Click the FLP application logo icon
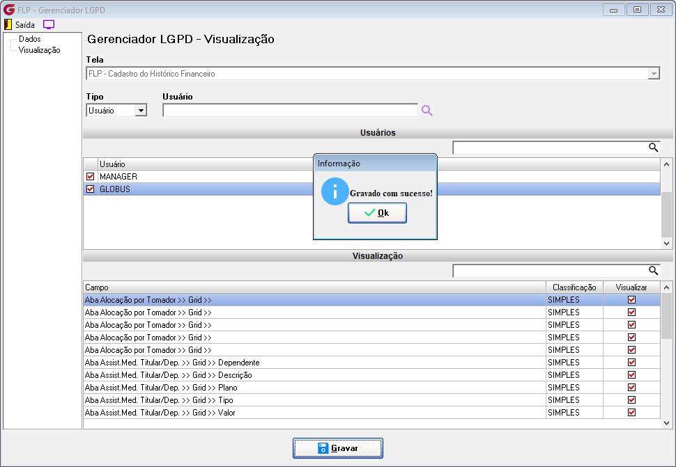Image resolution: width=676 pixels, height=467 pixels. (9, 10)
